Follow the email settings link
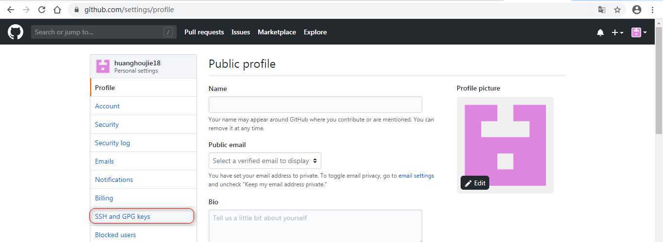Viewport: 663px width, 242px height. pos(416,176)
